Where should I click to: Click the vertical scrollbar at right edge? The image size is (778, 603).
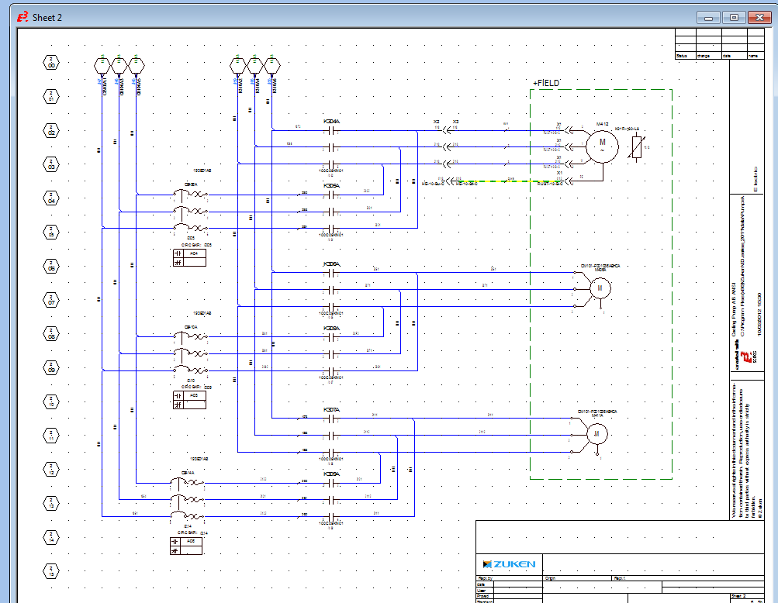coord(773,310)
